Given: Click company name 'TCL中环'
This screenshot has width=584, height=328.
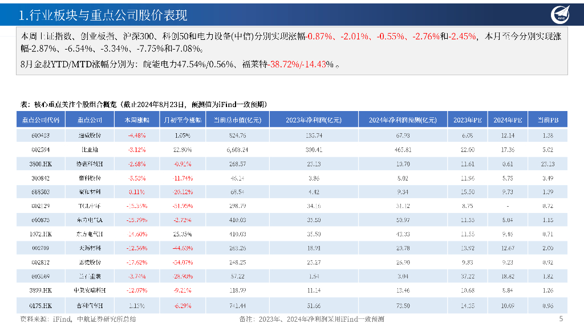Looking at the screenshot, I should coord(90,206).
